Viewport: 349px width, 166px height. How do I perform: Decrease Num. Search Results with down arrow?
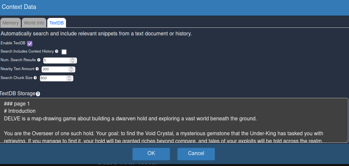(x=73, y=62)
